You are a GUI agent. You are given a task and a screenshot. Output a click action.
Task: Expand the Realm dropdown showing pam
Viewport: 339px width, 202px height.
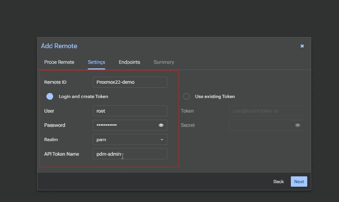coord(130,140)
